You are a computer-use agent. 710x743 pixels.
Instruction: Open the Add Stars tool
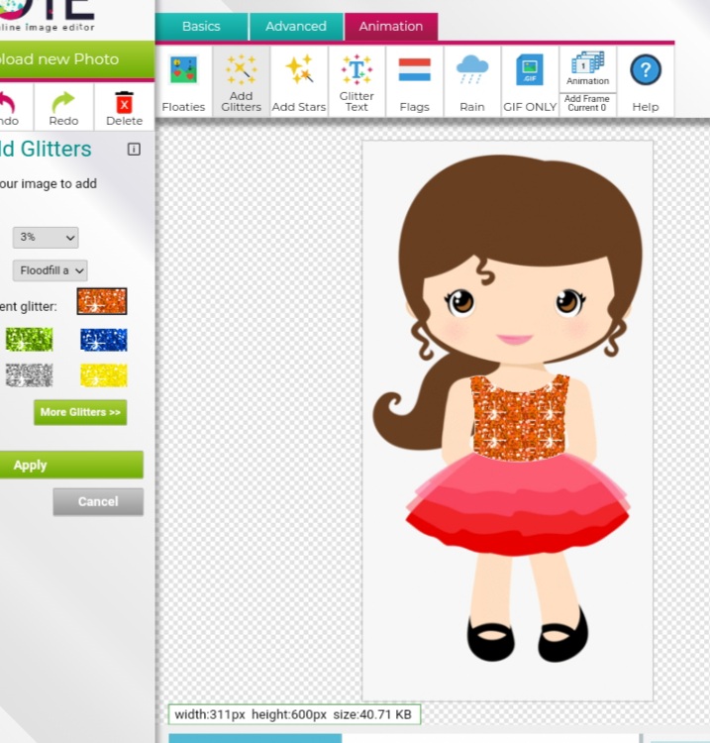[298, 81]
